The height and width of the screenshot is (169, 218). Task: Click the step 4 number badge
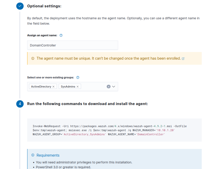tap(20, 104)
